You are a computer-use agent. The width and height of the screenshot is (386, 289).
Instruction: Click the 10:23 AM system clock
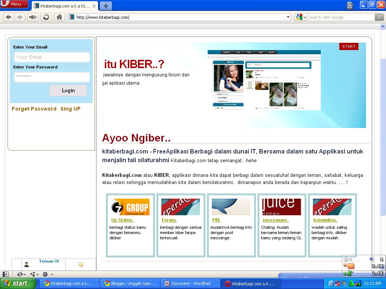pyautogui.click(x=372, y=283)
